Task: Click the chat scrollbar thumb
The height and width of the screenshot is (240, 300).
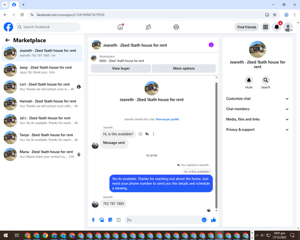Action: point(216,146)
